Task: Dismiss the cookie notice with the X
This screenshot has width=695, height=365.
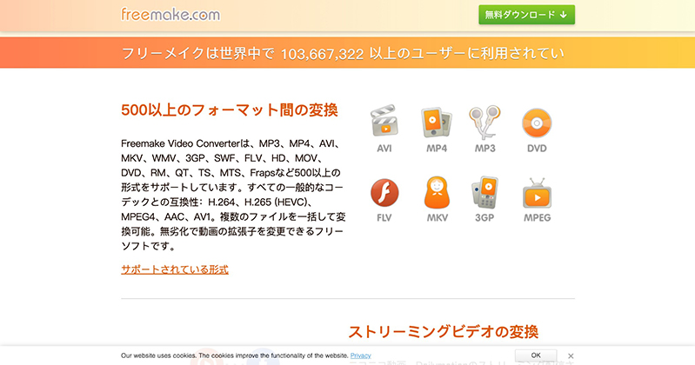Action: (x=571, y=355)
